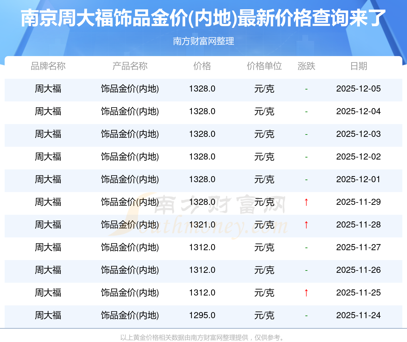Click 周大福 in the 2025-11-27 row
Viewport: 407px width, 342px height.
[48, 247]
